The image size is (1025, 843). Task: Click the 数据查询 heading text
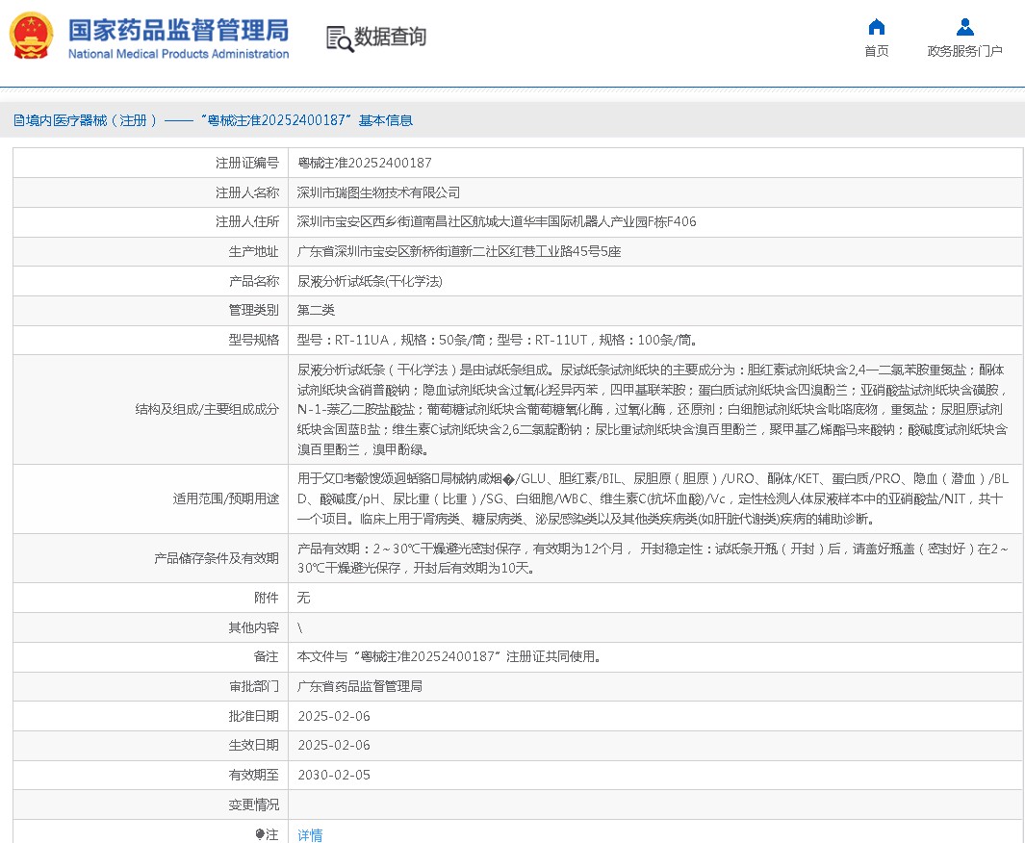click(390, 38)
